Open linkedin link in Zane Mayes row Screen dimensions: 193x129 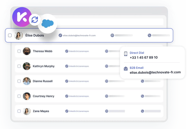[79, 111]
